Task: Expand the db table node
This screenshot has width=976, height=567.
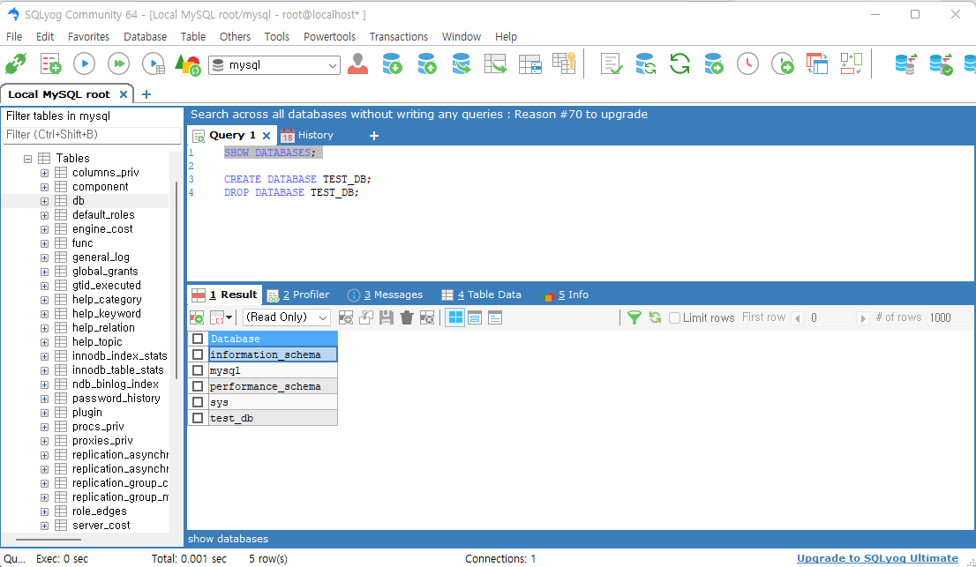Action: tap(44, 201)
